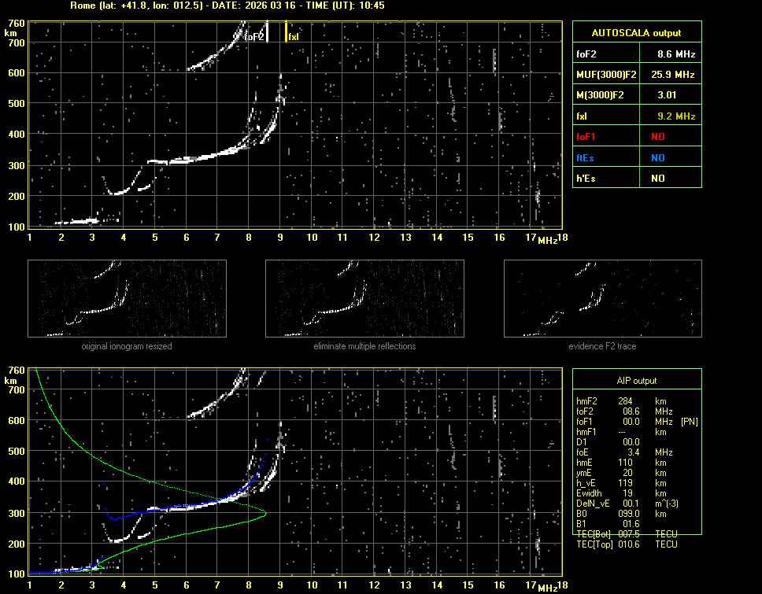
Task: Click the yellow fxI marker on top ionogram
Action: pyautogui.click(x=286, y=31)
